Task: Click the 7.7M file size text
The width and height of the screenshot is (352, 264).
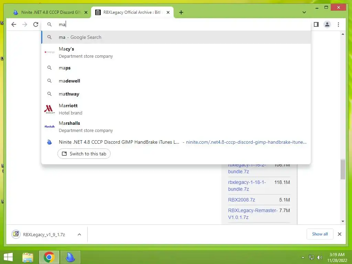Action: pos(284,210)
